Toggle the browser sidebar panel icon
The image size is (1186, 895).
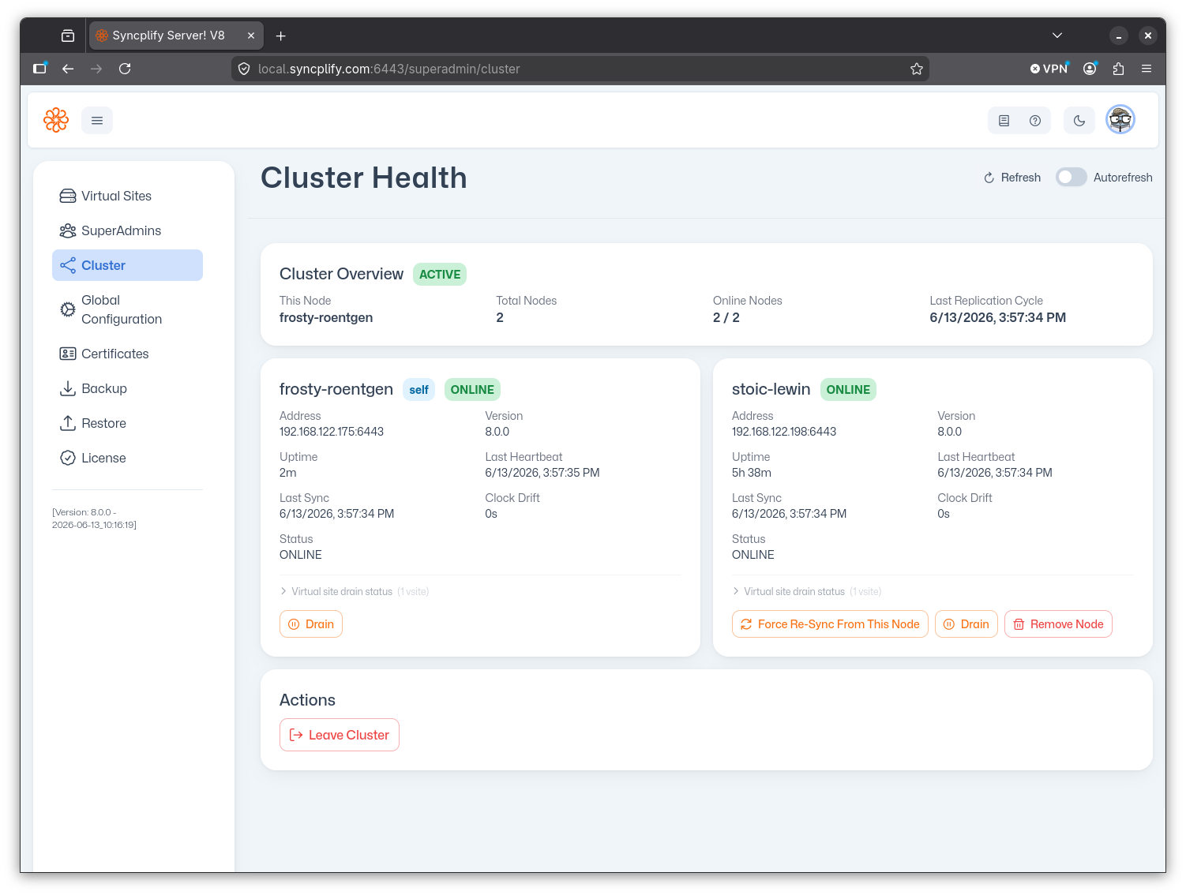click(x=39, y=69)
